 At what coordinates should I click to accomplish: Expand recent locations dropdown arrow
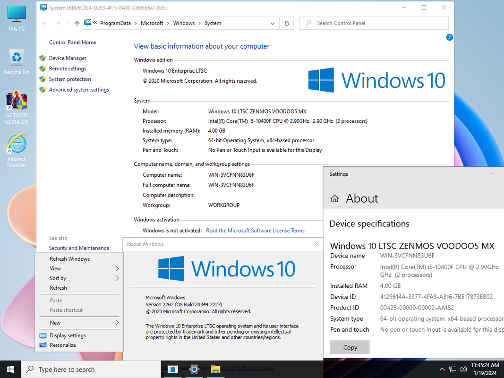coord(68,23)
